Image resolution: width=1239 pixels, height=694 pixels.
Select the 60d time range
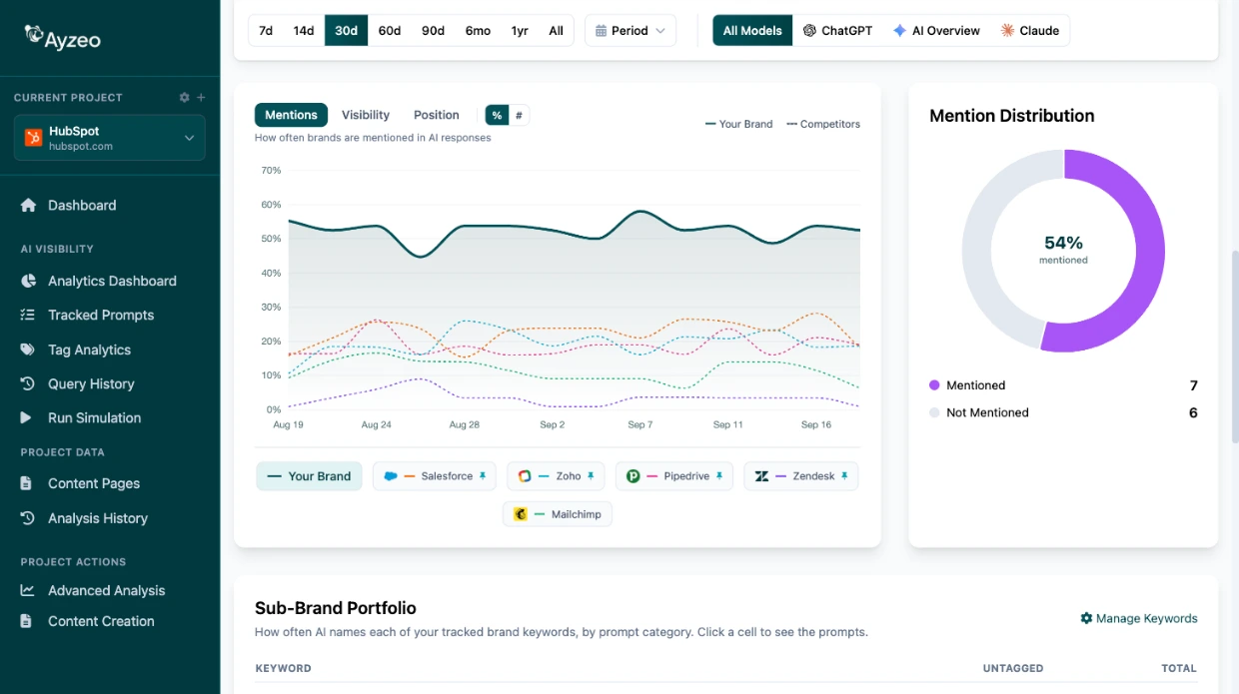coord(390,30)
